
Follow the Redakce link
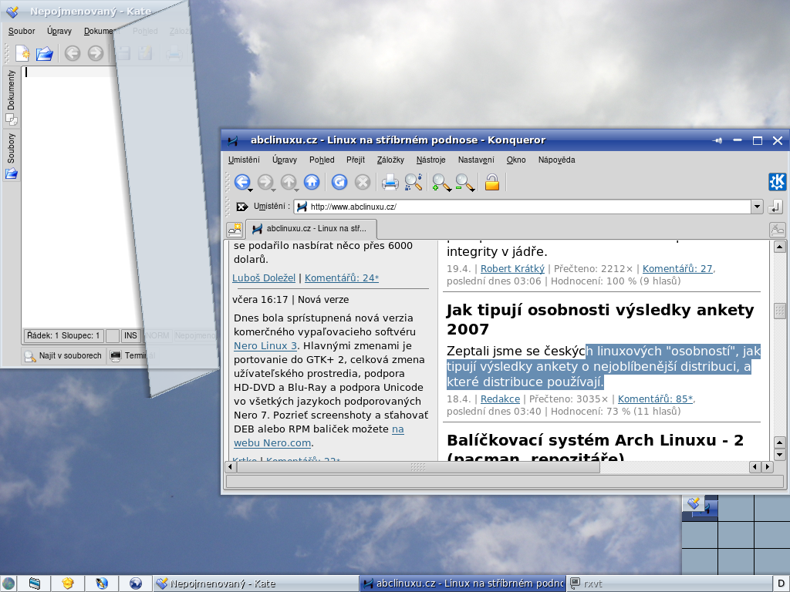click(x=500, y=399)
